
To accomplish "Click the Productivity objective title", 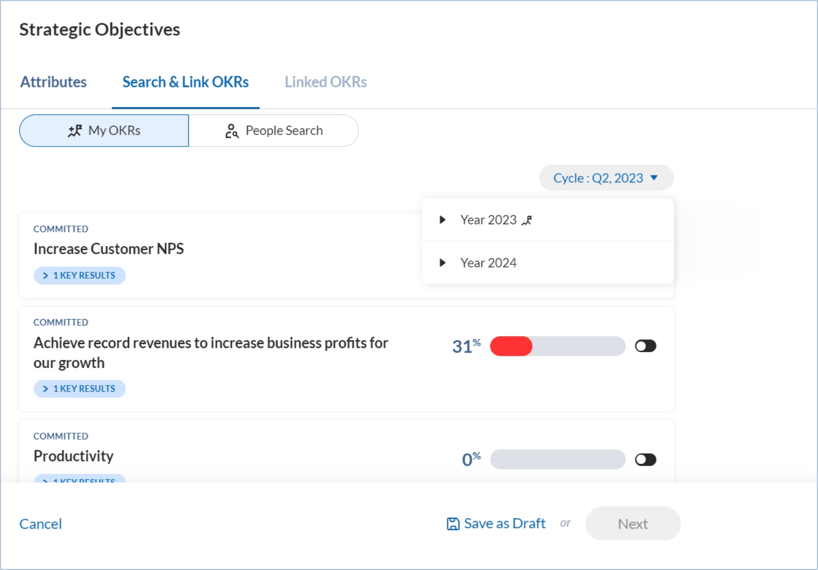I will coord(73,457).
